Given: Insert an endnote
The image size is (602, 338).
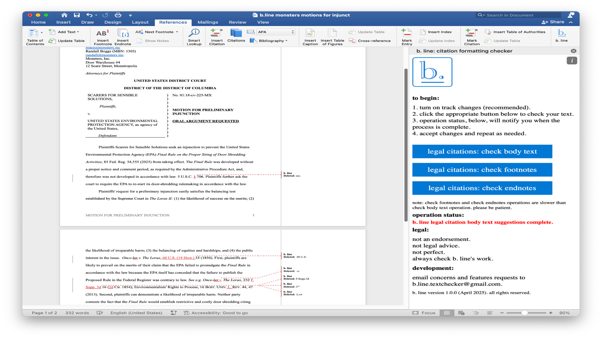Looking at the screenshot, I should (123, 37).
